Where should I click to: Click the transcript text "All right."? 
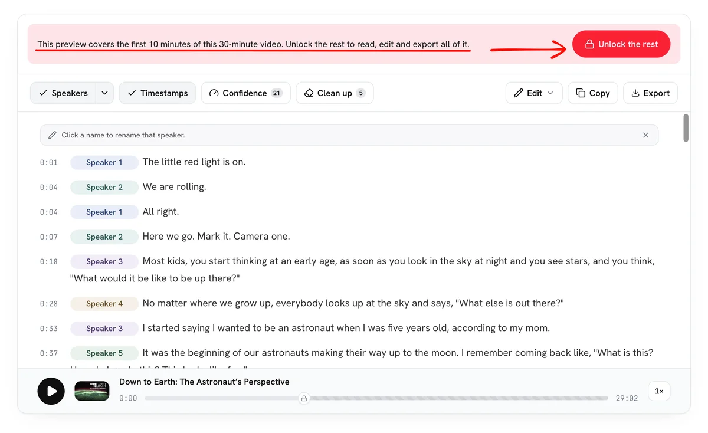(160, 212)
